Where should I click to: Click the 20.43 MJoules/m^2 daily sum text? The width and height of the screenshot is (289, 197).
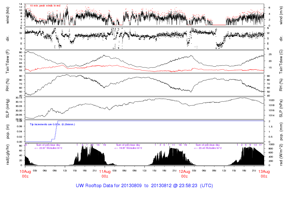pos(207,148)
